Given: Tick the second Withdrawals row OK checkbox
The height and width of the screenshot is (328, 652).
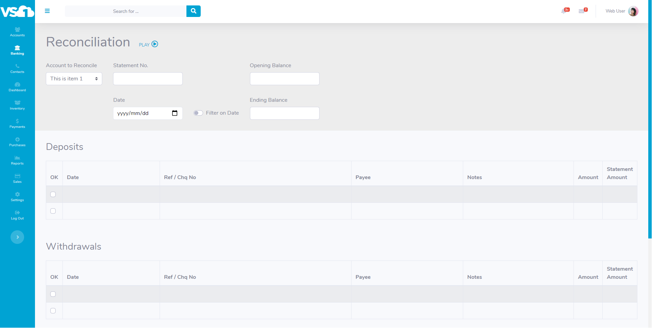Looking at the screenshot, I should [x=53, y=311].
